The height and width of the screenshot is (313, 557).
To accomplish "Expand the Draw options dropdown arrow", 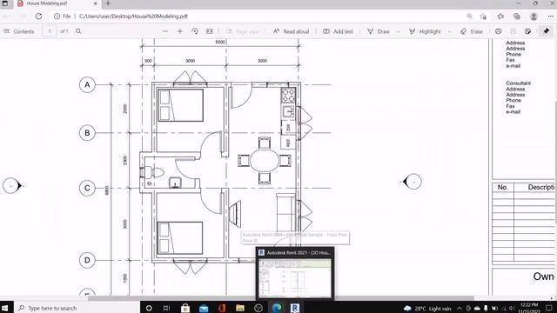I will pos(399,31).
